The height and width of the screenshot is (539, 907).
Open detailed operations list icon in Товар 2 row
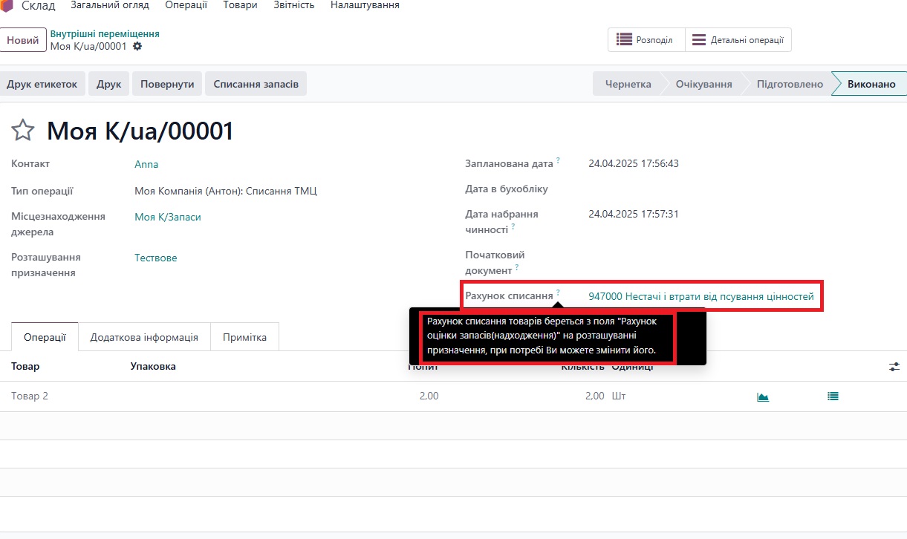pyautogui.click(x=833, y=396)
